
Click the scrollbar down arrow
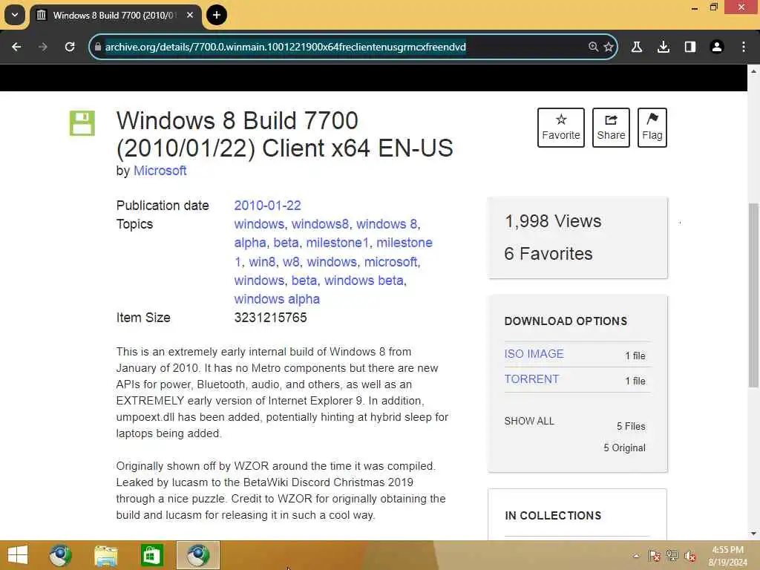pyautogui.click(x=753, y=534)
